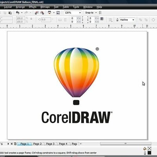Open the Table menu

coord(66,7)
